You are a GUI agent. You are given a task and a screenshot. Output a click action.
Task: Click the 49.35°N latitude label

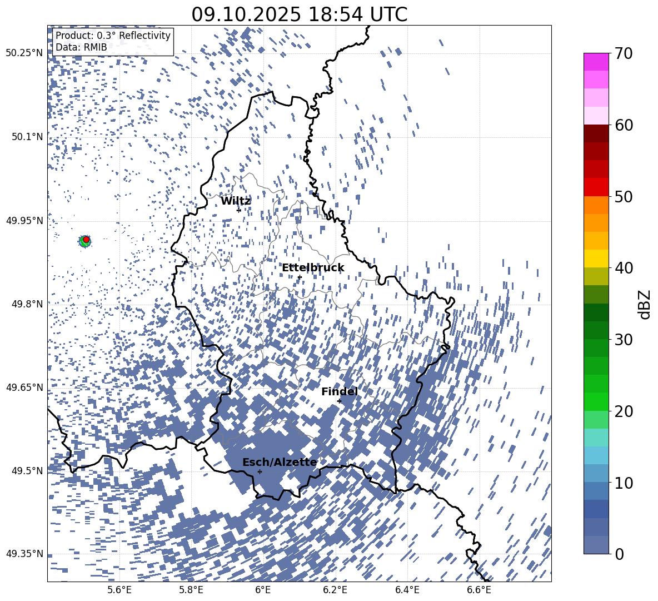(x=24, y=554)
